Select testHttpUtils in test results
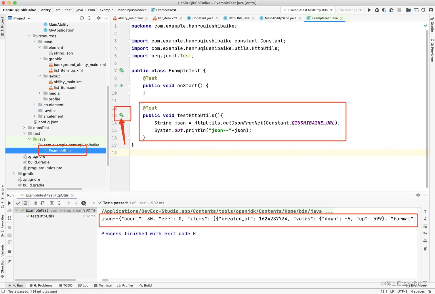435x294 pixels. click(42, 216)
